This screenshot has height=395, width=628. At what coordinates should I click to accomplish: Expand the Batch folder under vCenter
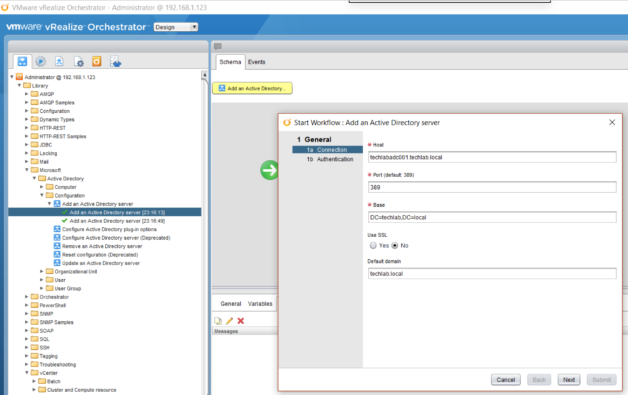coord(34,381)
